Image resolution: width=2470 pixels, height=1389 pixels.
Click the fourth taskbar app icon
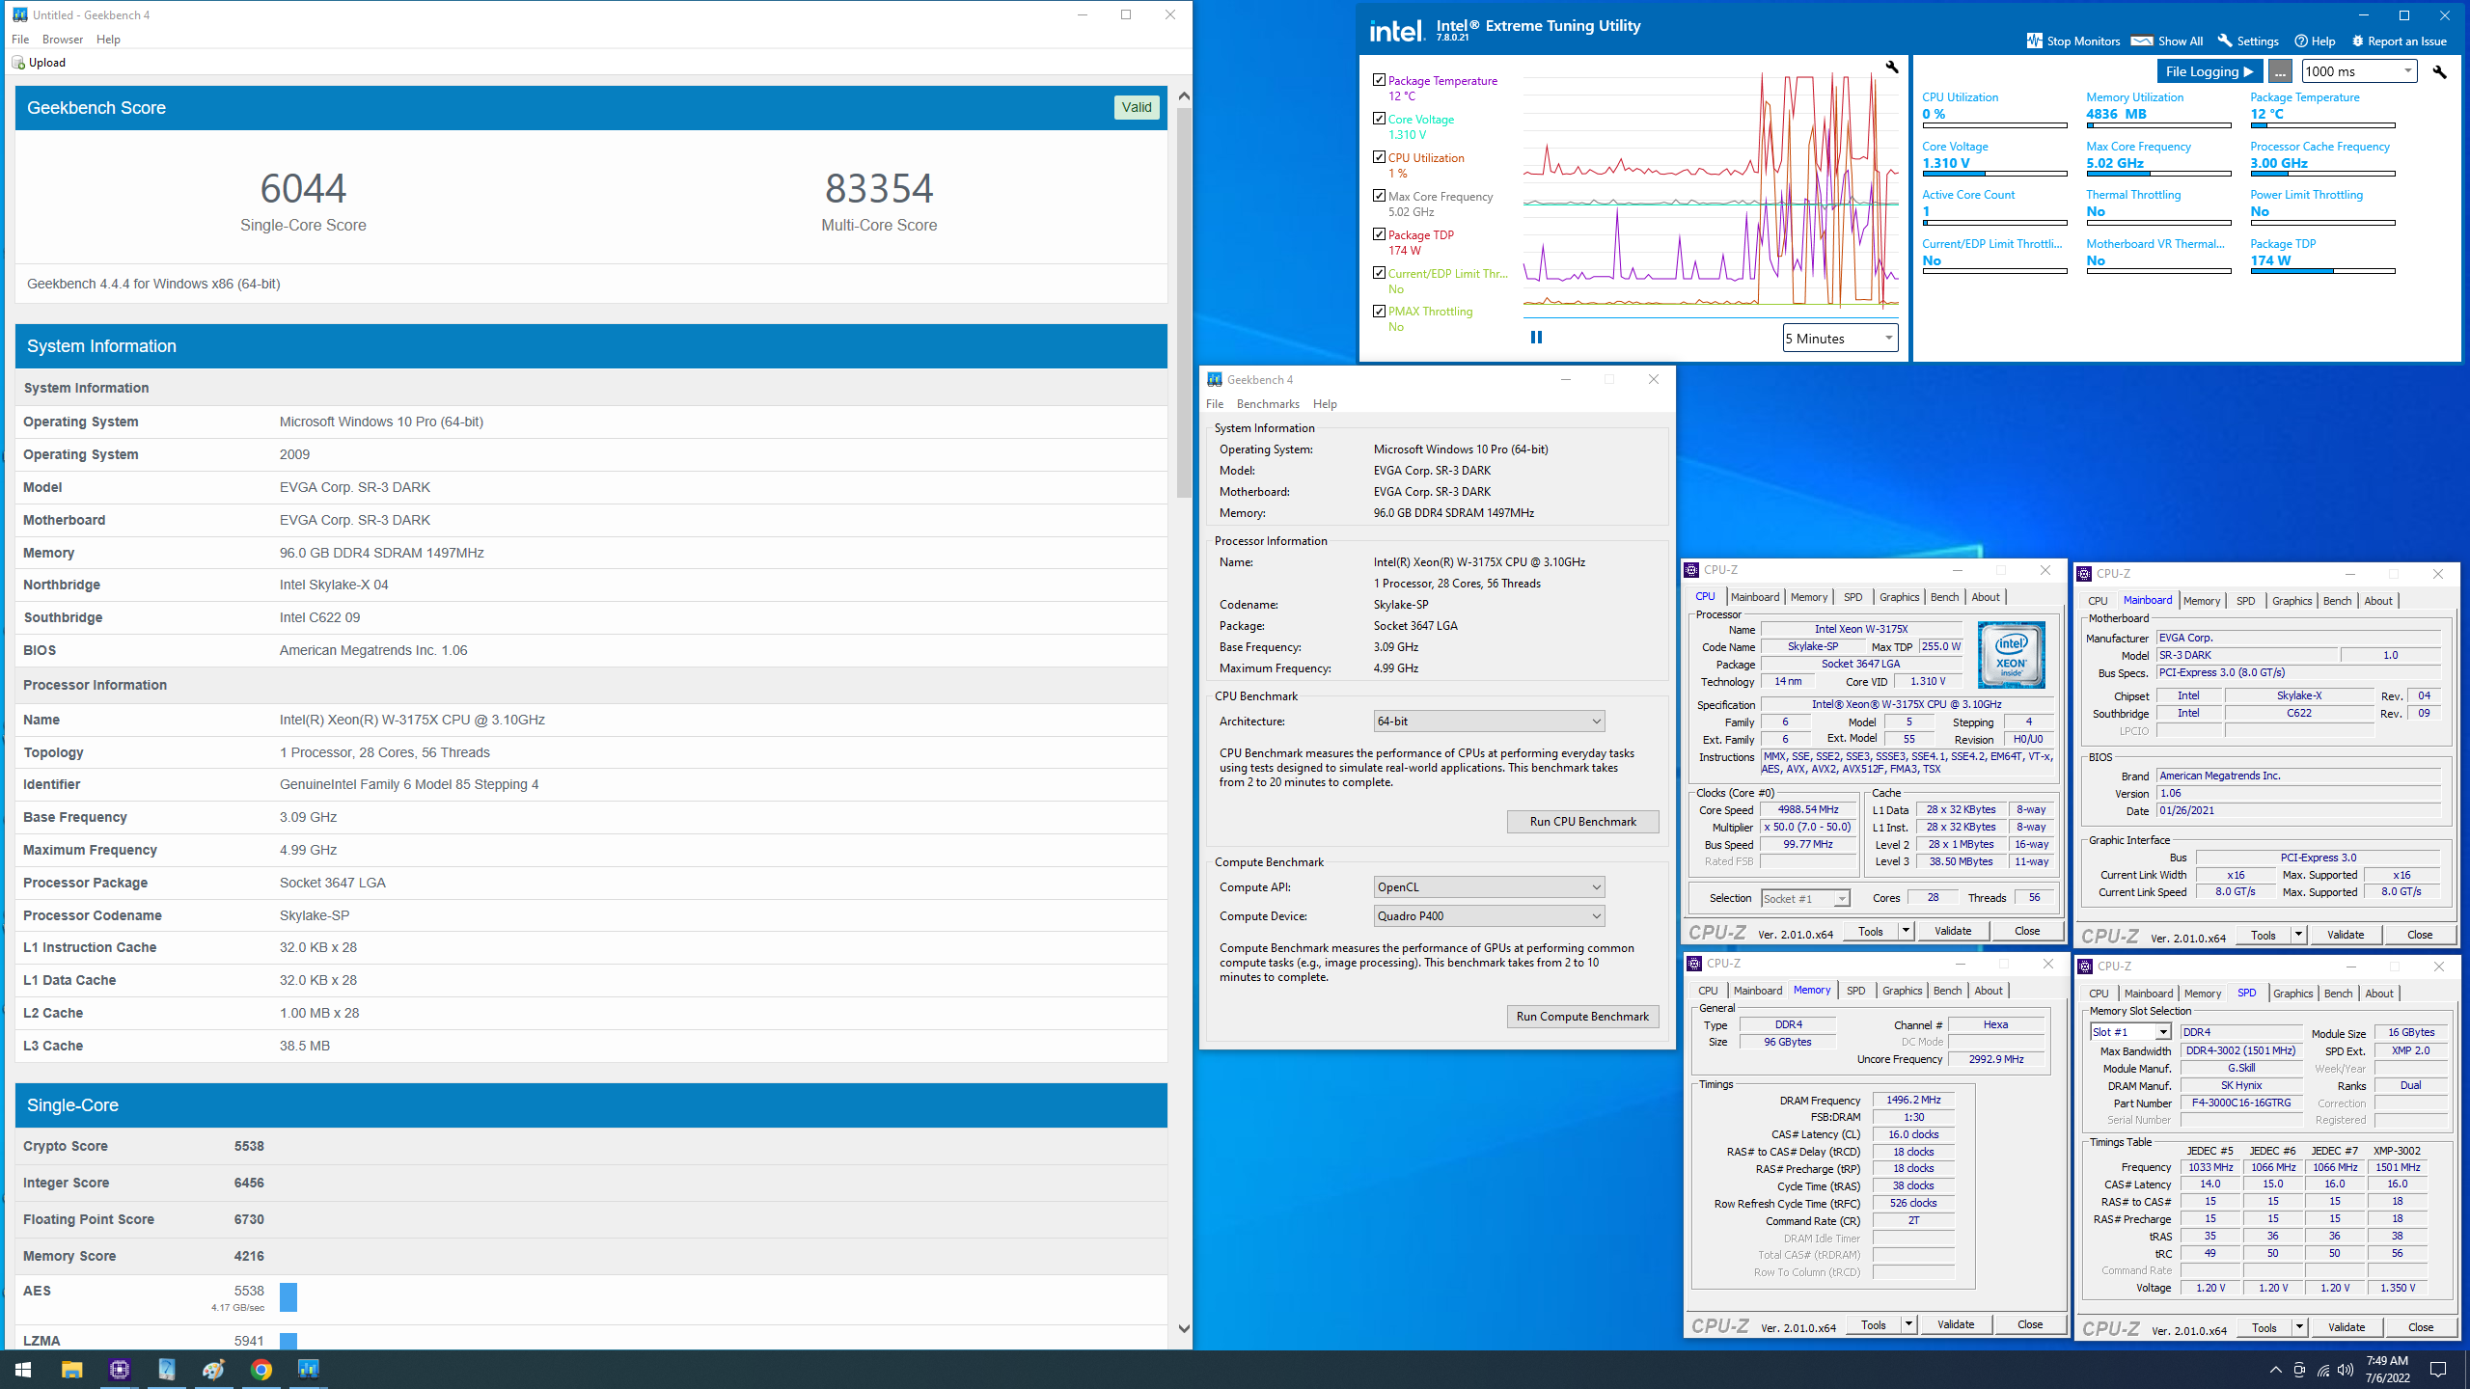coord(167,1370)
